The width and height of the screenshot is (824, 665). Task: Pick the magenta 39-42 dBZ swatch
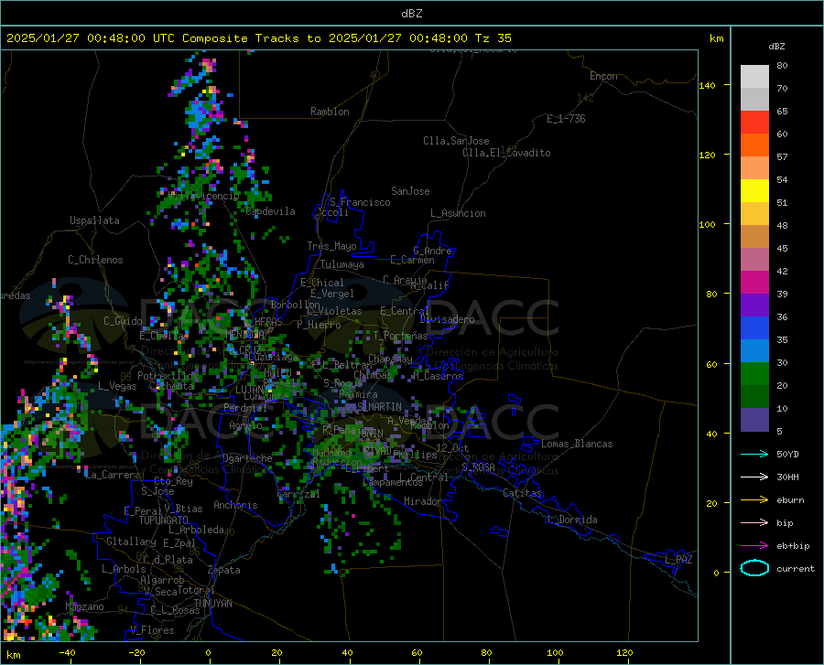(754, 283)
